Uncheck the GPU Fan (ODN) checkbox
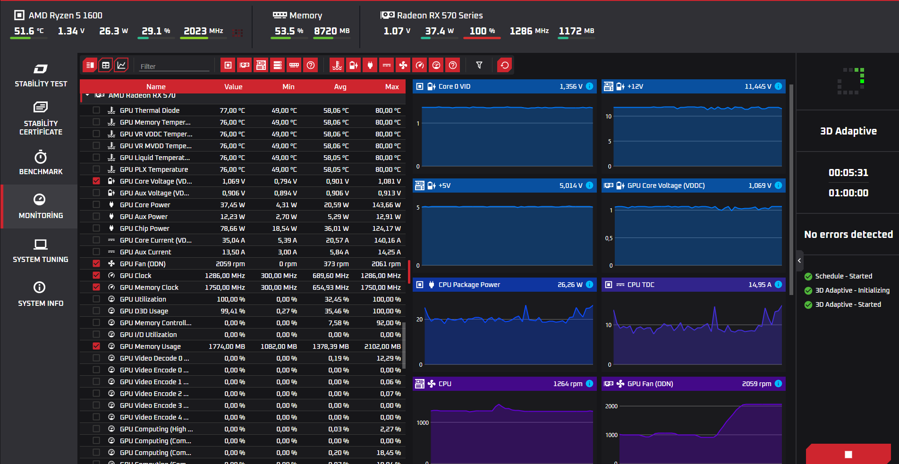Viewport: 899px width, 464px height. pyautogui.click(x=96, y=263)
